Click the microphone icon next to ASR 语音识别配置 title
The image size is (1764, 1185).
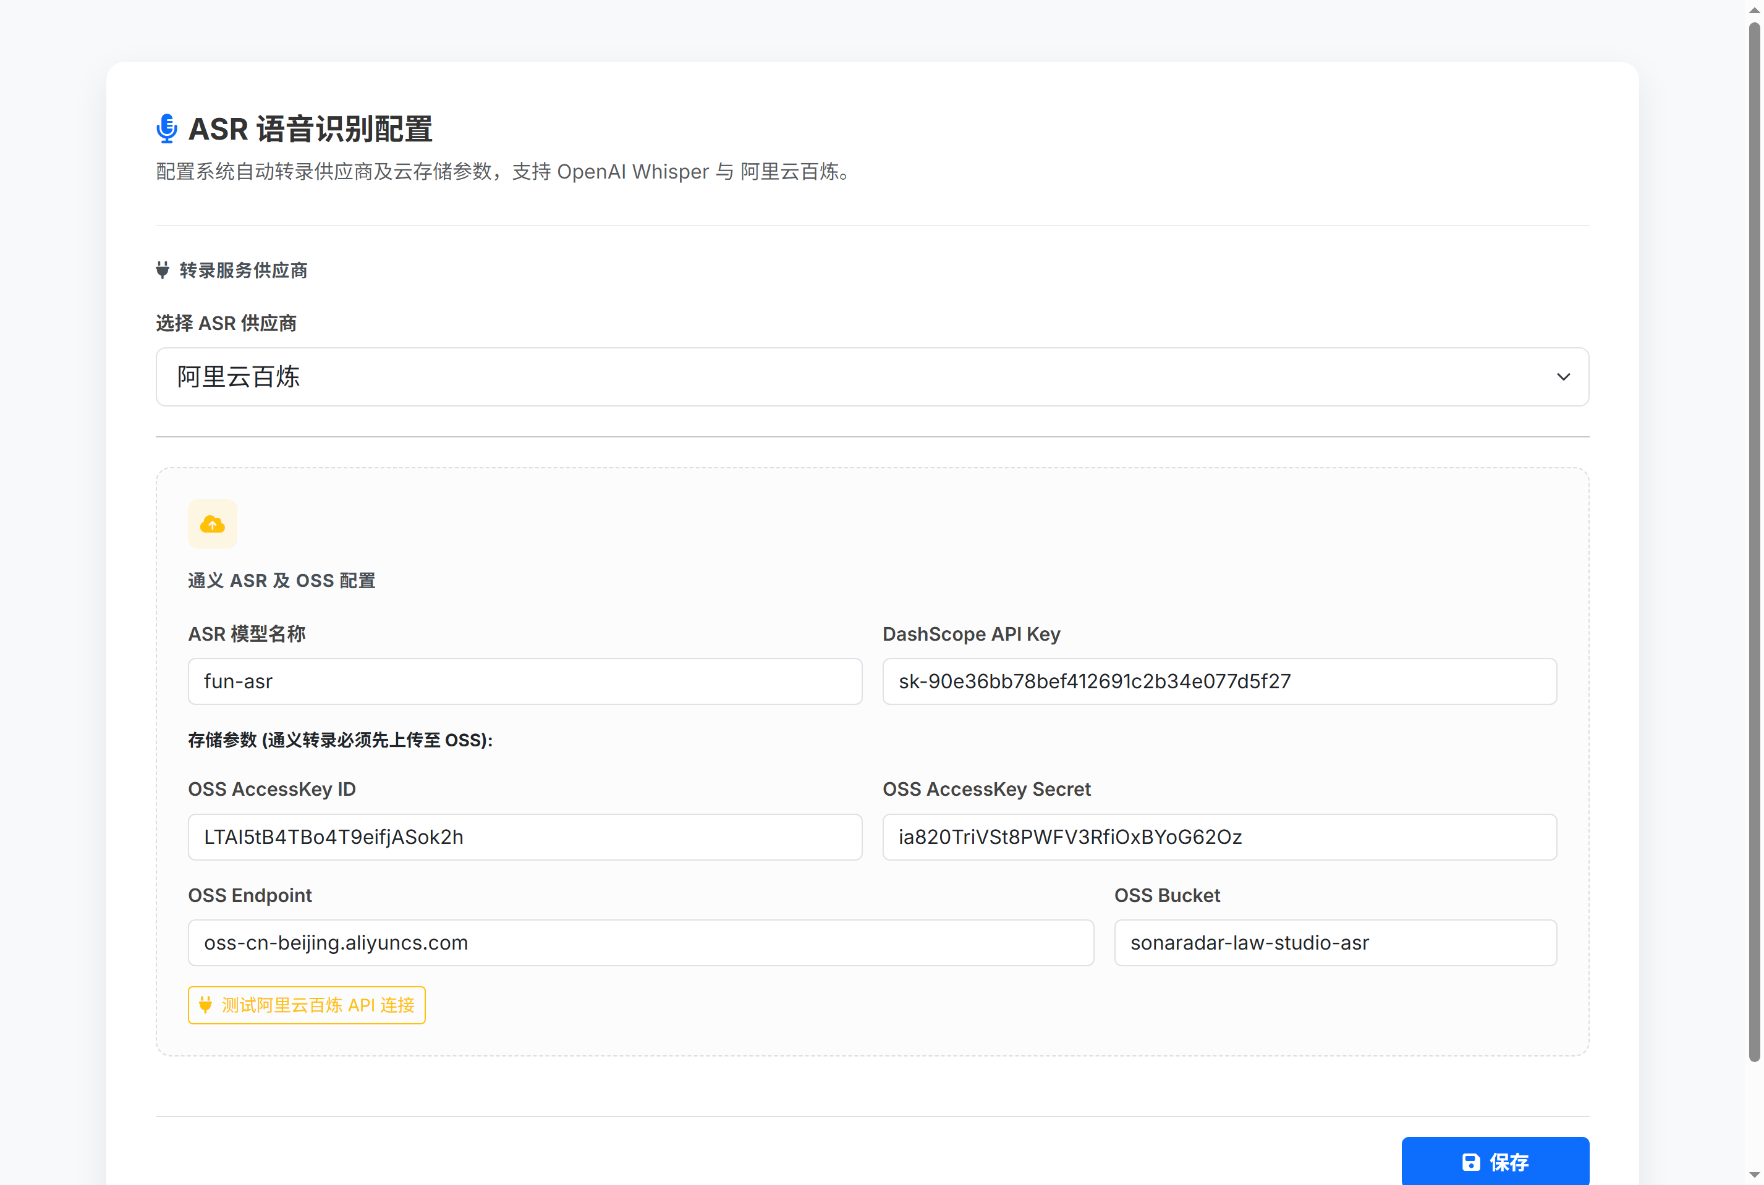point(166,129)
